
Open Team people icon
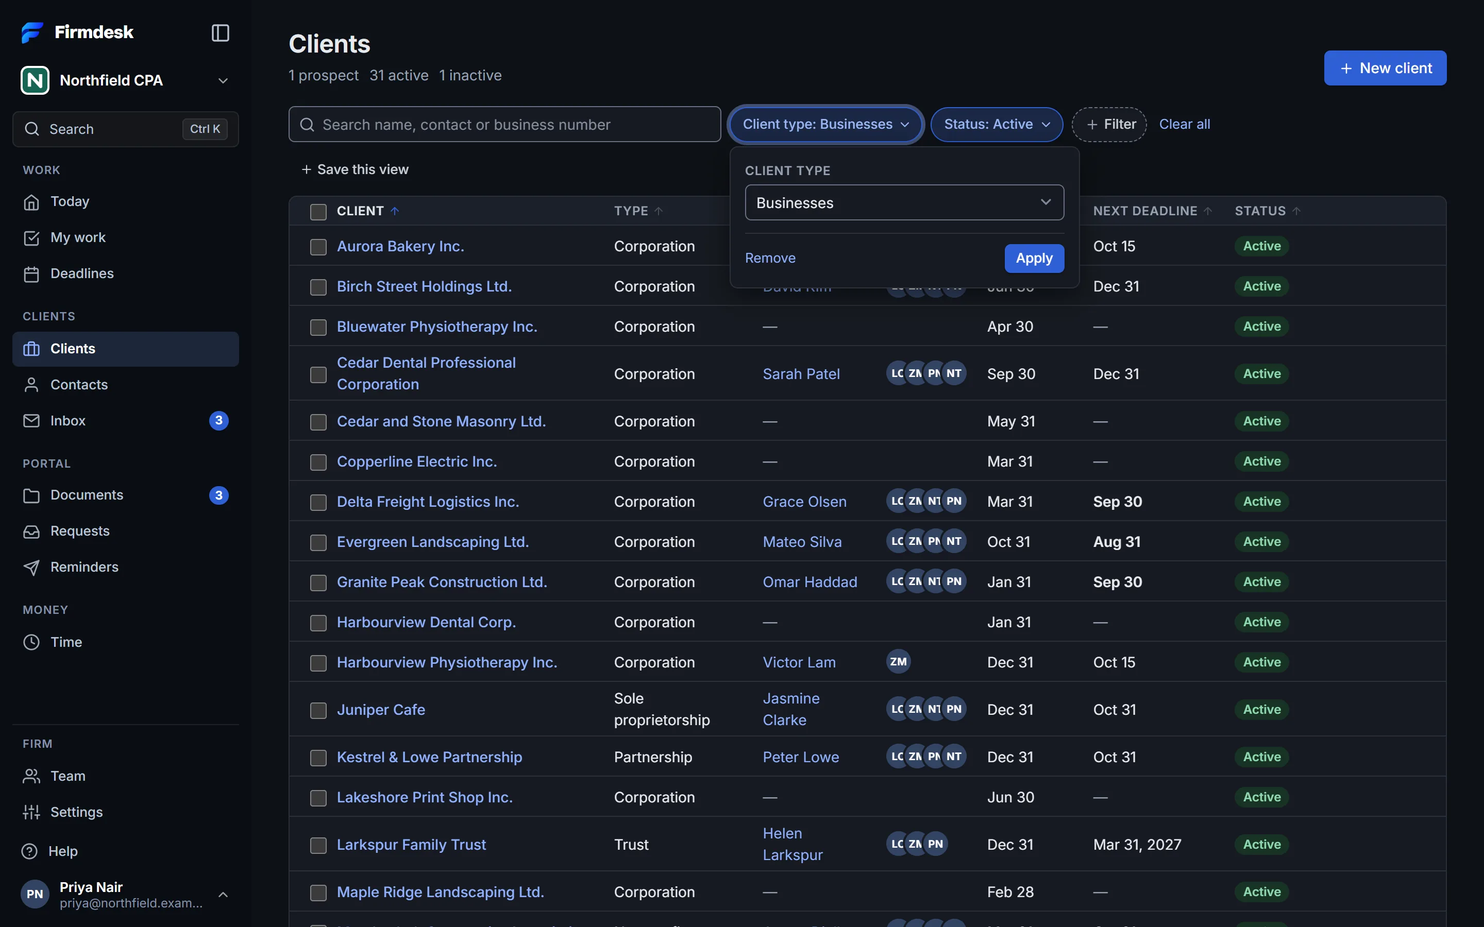tap(31, 776)
